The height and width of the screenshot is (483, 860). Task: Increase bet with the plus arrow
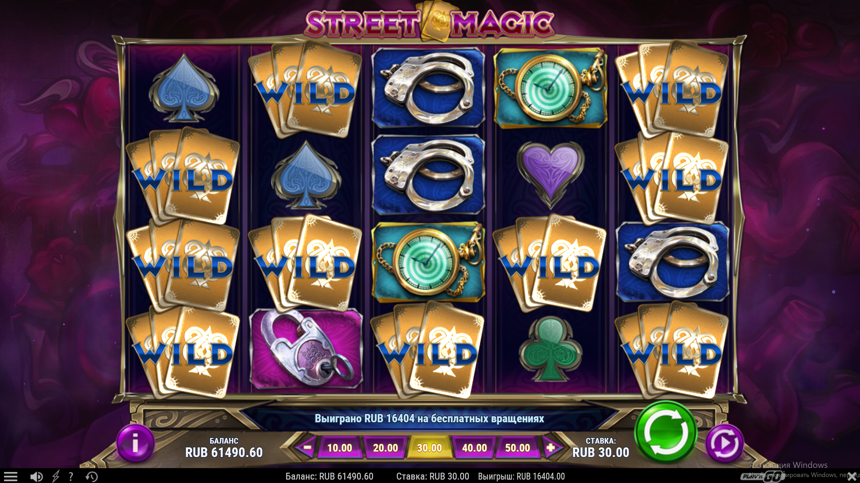[551, 448]
